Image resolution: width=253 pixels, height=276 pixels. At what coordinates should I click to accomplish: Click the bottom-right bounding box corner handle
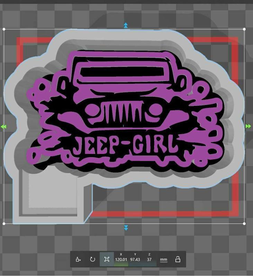pos(244,224)
